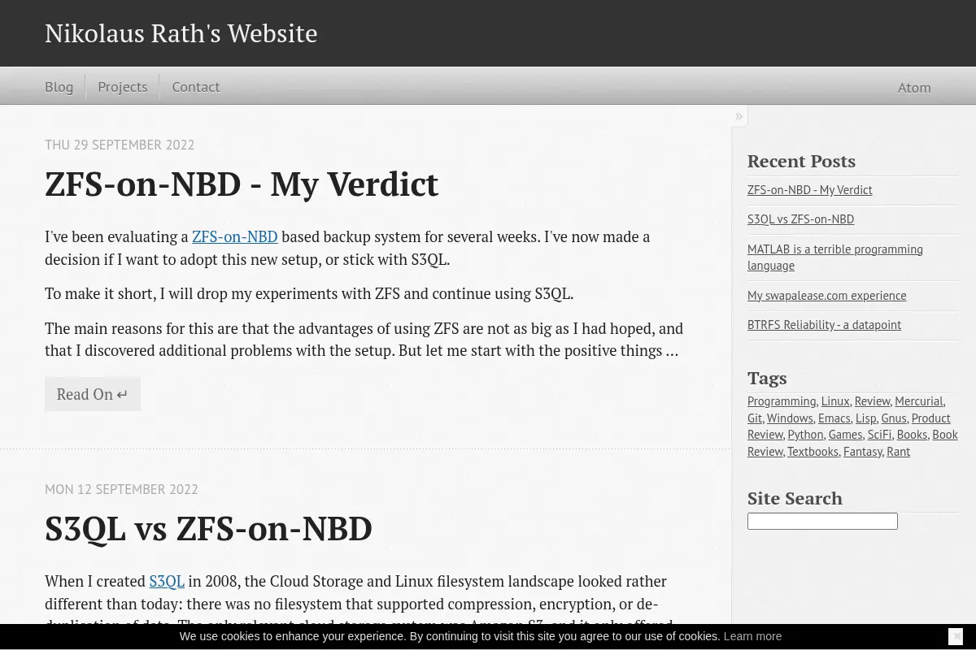
Task: Click the MON 12 SEPTEMBER 2022 date text
Action: point(121,489)
